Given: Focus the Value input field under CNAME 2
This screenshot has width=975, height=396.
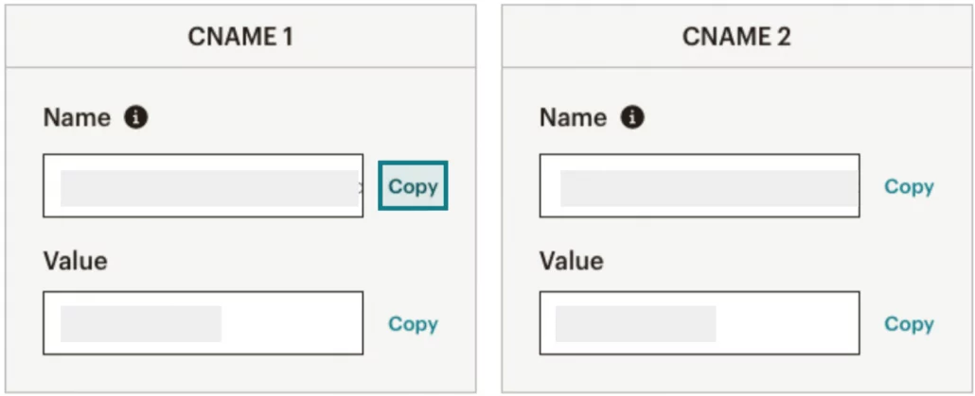Looking at the screenshot, I should tap(700, 323).
